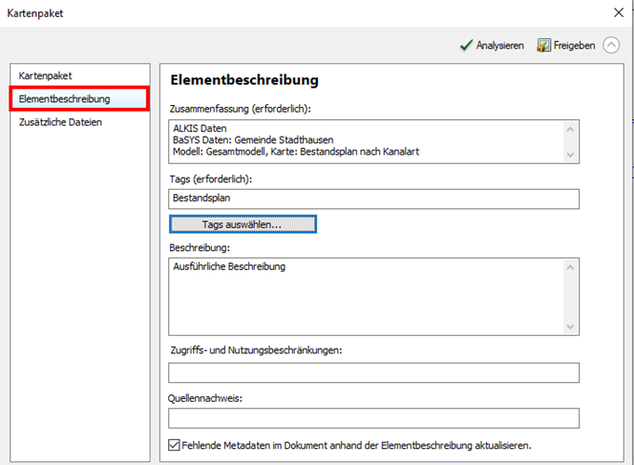Image resolution: width=634 pixels, height=465 pixels.
Task: Click the Beschreibung scrollbar down arrow
Action: [x=571, y=326]
